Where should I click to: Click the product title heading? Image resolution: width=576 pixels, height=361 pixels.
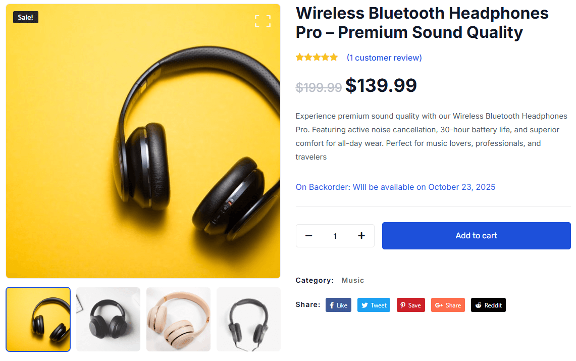coord(422,23)
